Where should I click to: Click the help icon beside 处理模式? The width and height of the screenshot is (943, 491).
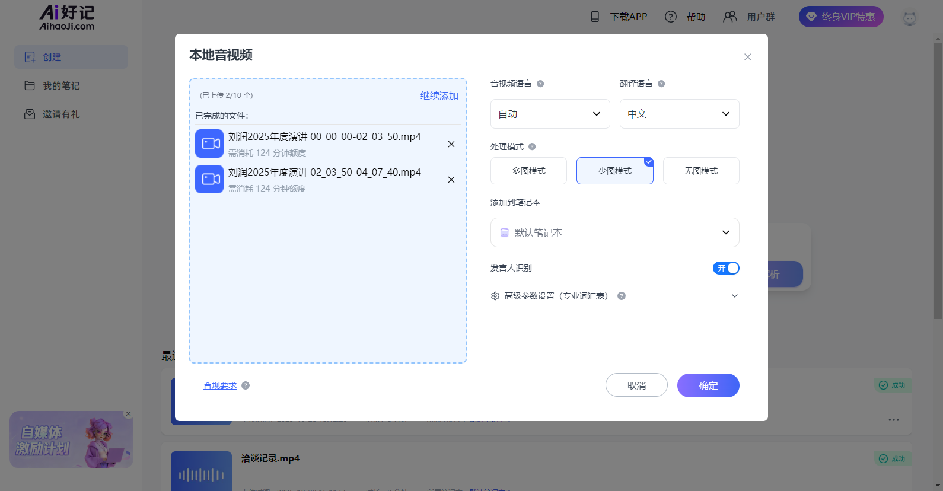(x=532, y=146)
